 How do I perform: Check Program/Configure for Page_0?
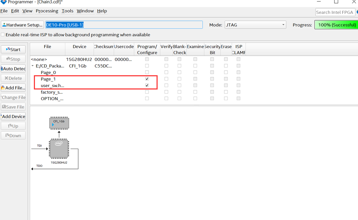point(147,72)
